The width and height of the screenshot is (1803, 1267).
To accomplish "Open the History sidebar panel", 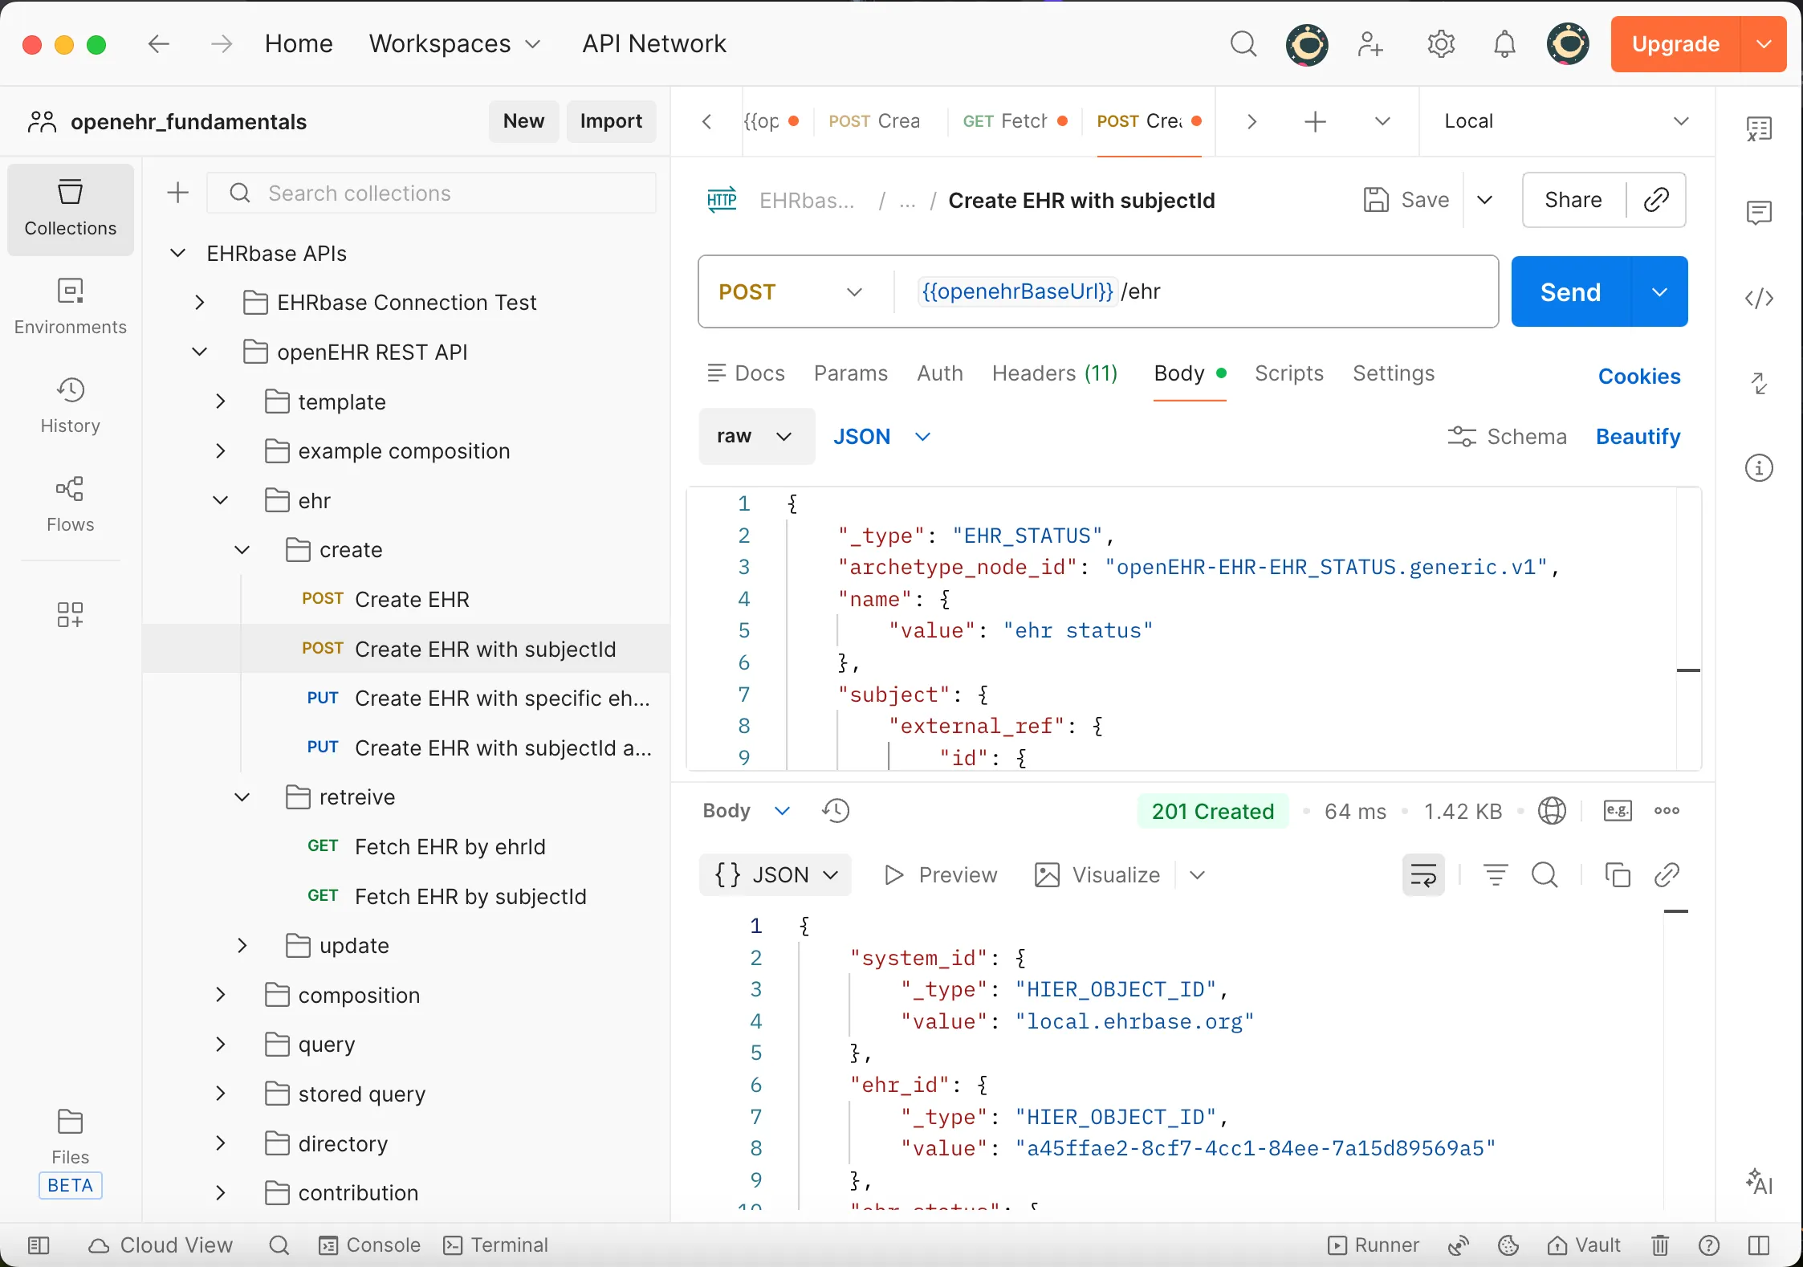I will pos(70,405).
